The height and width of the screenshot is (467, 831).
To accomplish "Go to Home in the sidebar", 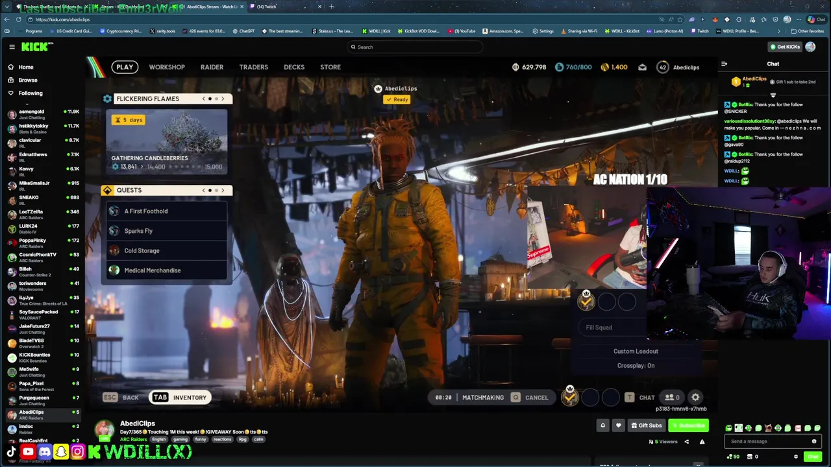I will click(x=26, y=67).
